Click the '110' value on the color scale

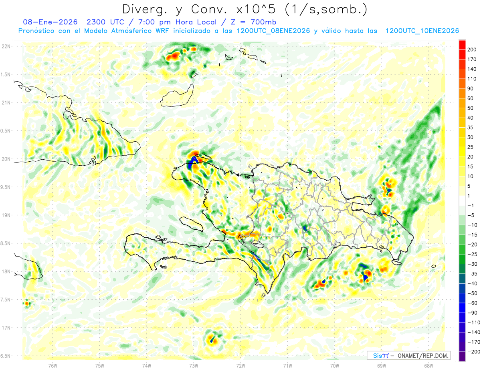(472, 79)
